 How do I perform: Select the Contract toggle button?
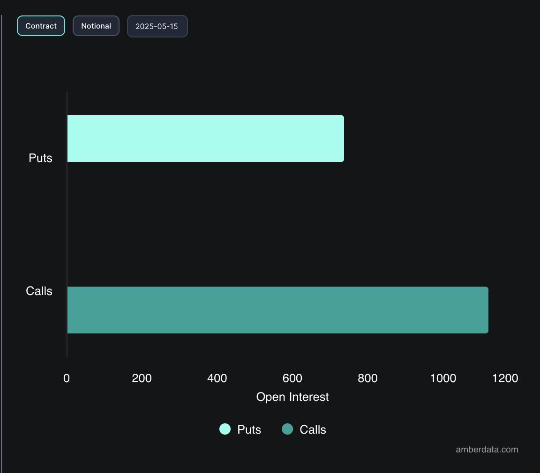(x=41, y=26)
